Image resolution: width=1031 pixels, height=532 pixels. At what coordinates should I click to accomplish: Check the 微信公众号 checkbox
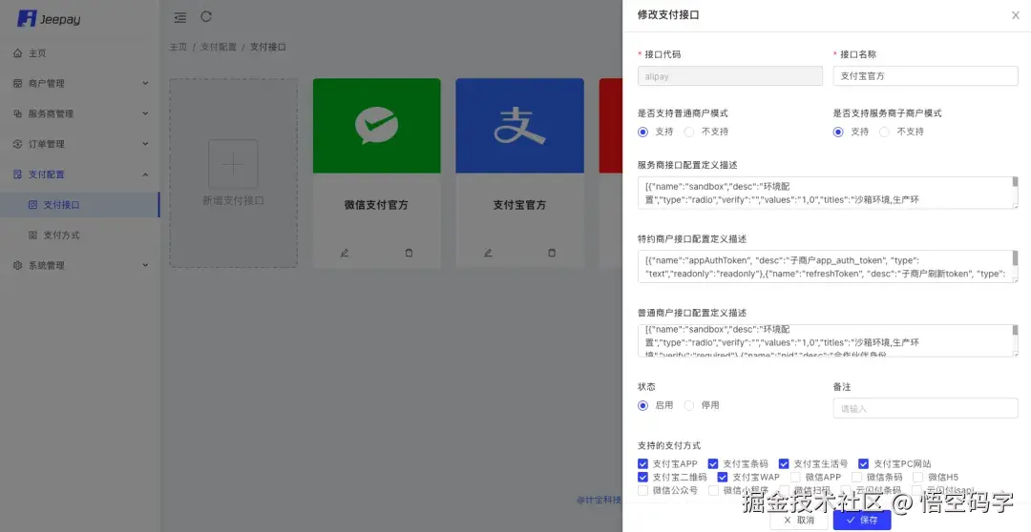pos(643,491)
